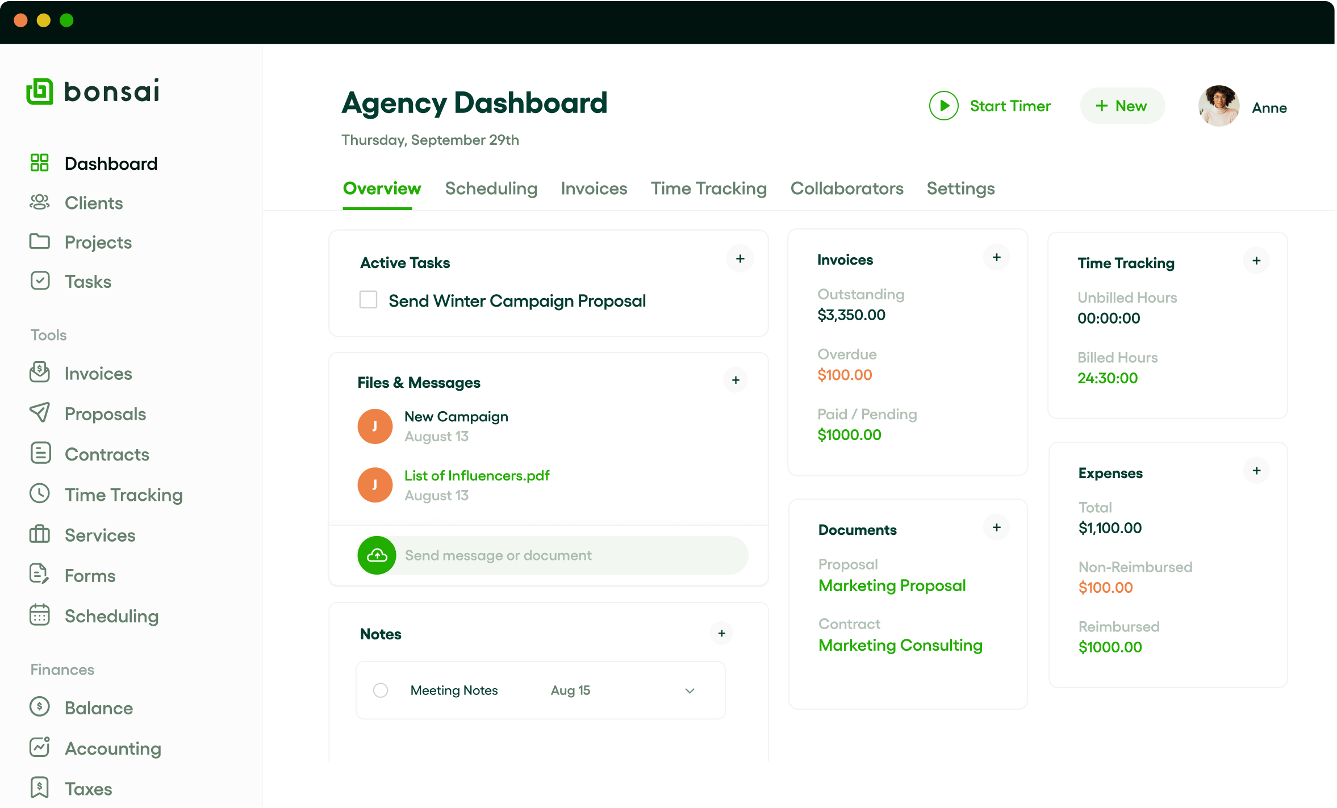Click the Balance dollar-coin icon

pyautogui.click(x=39, y=707)
